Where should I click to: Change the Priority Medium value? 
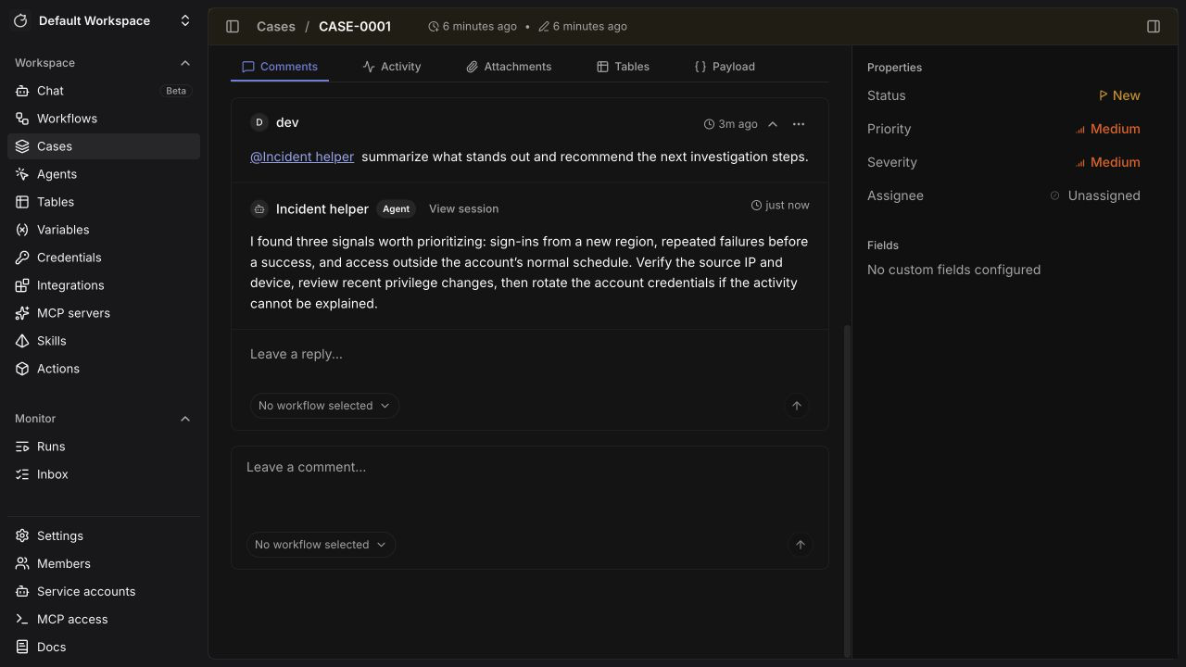pos(1107,129)
